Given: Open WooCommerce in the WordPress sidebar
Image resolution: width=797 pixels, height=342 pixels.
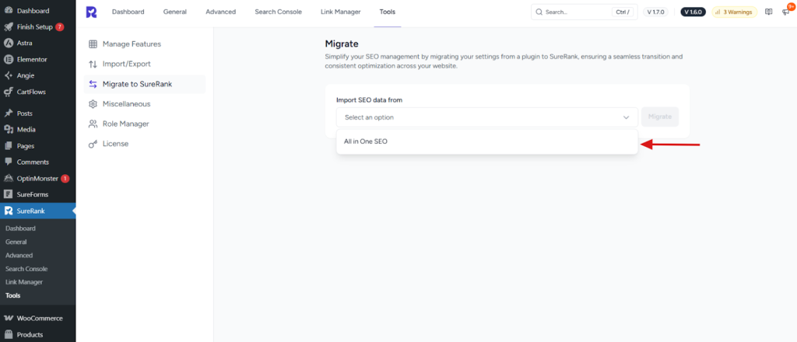Looking at the screenshot, I should tap(39, 318).
